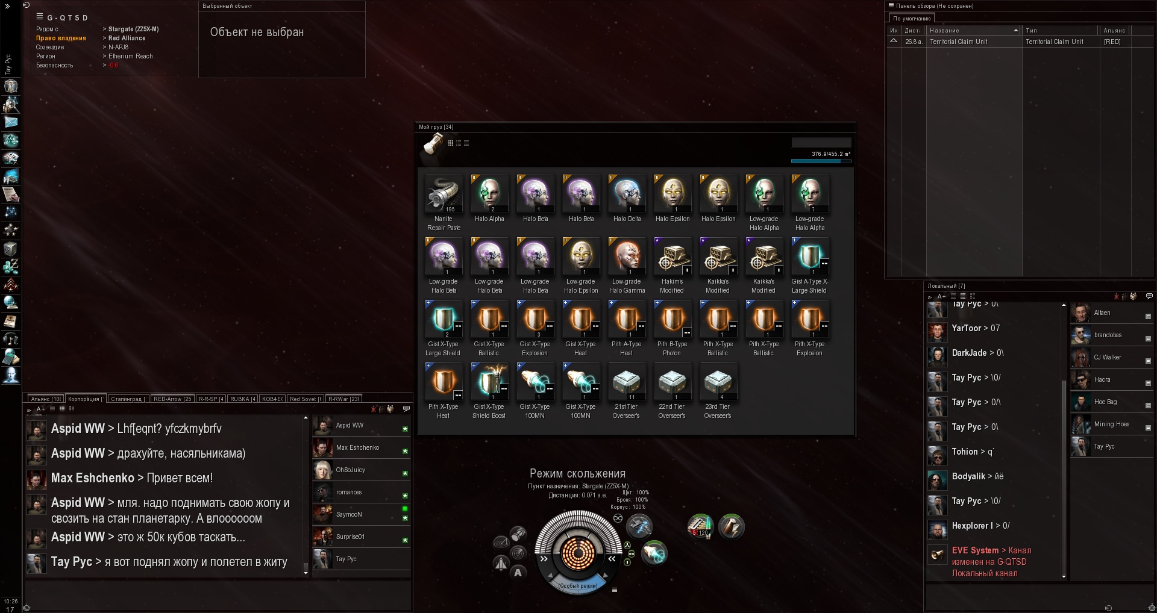Screen dimensions: 1157x613
Task: Sort overview by Название column arrow
Action: point(1015,30)
